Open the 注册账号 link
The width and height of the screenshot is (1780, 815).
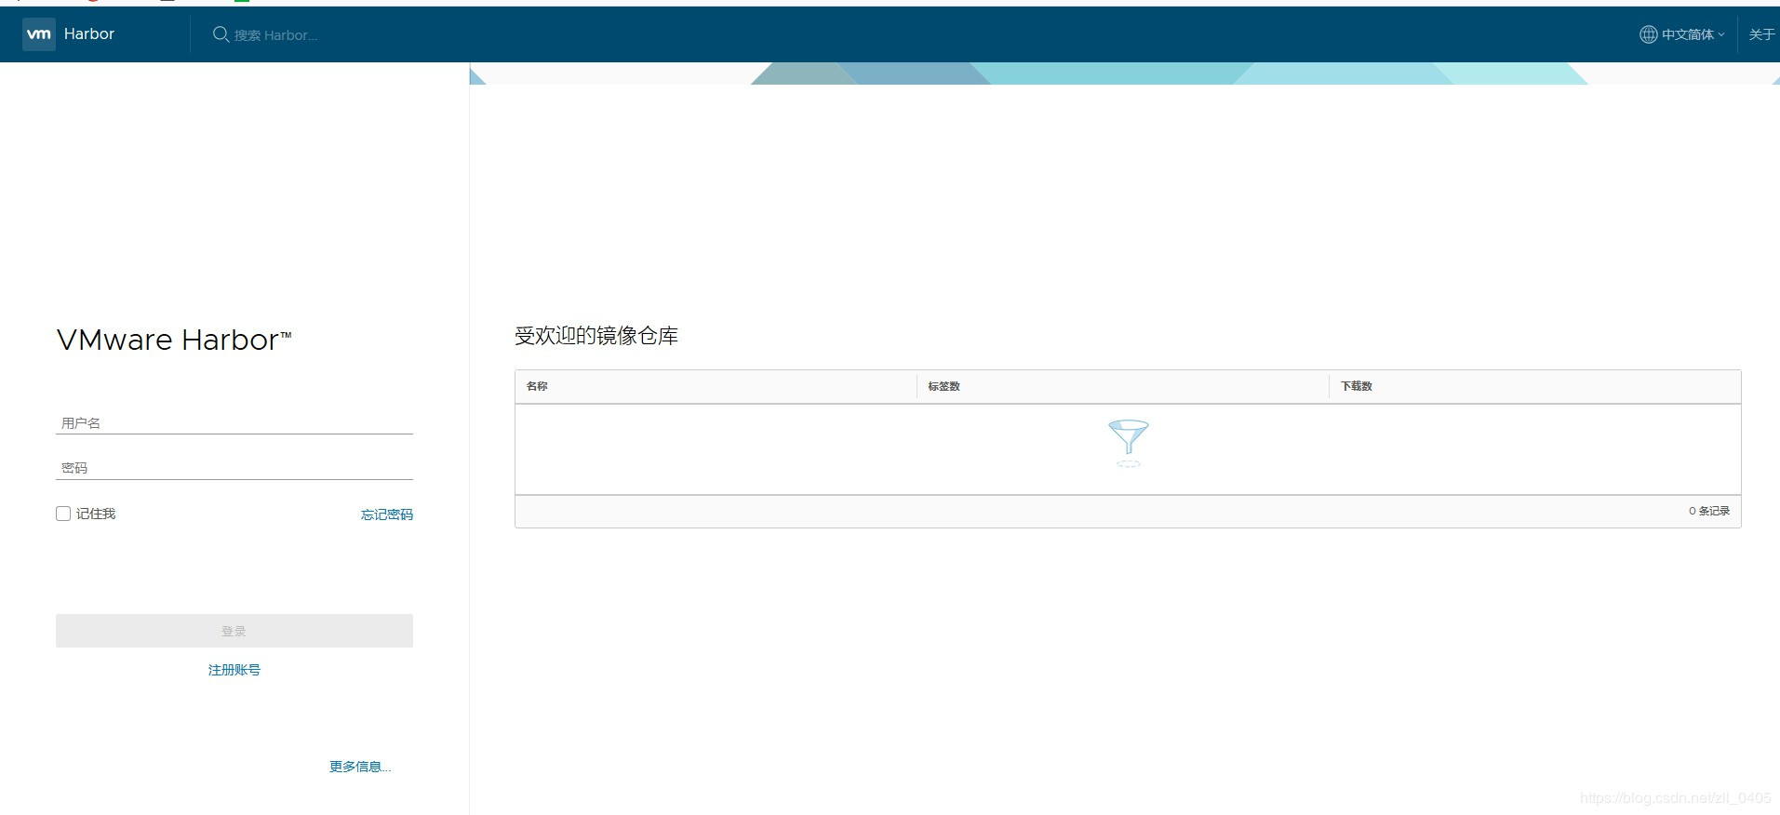[x=234, y=670]
